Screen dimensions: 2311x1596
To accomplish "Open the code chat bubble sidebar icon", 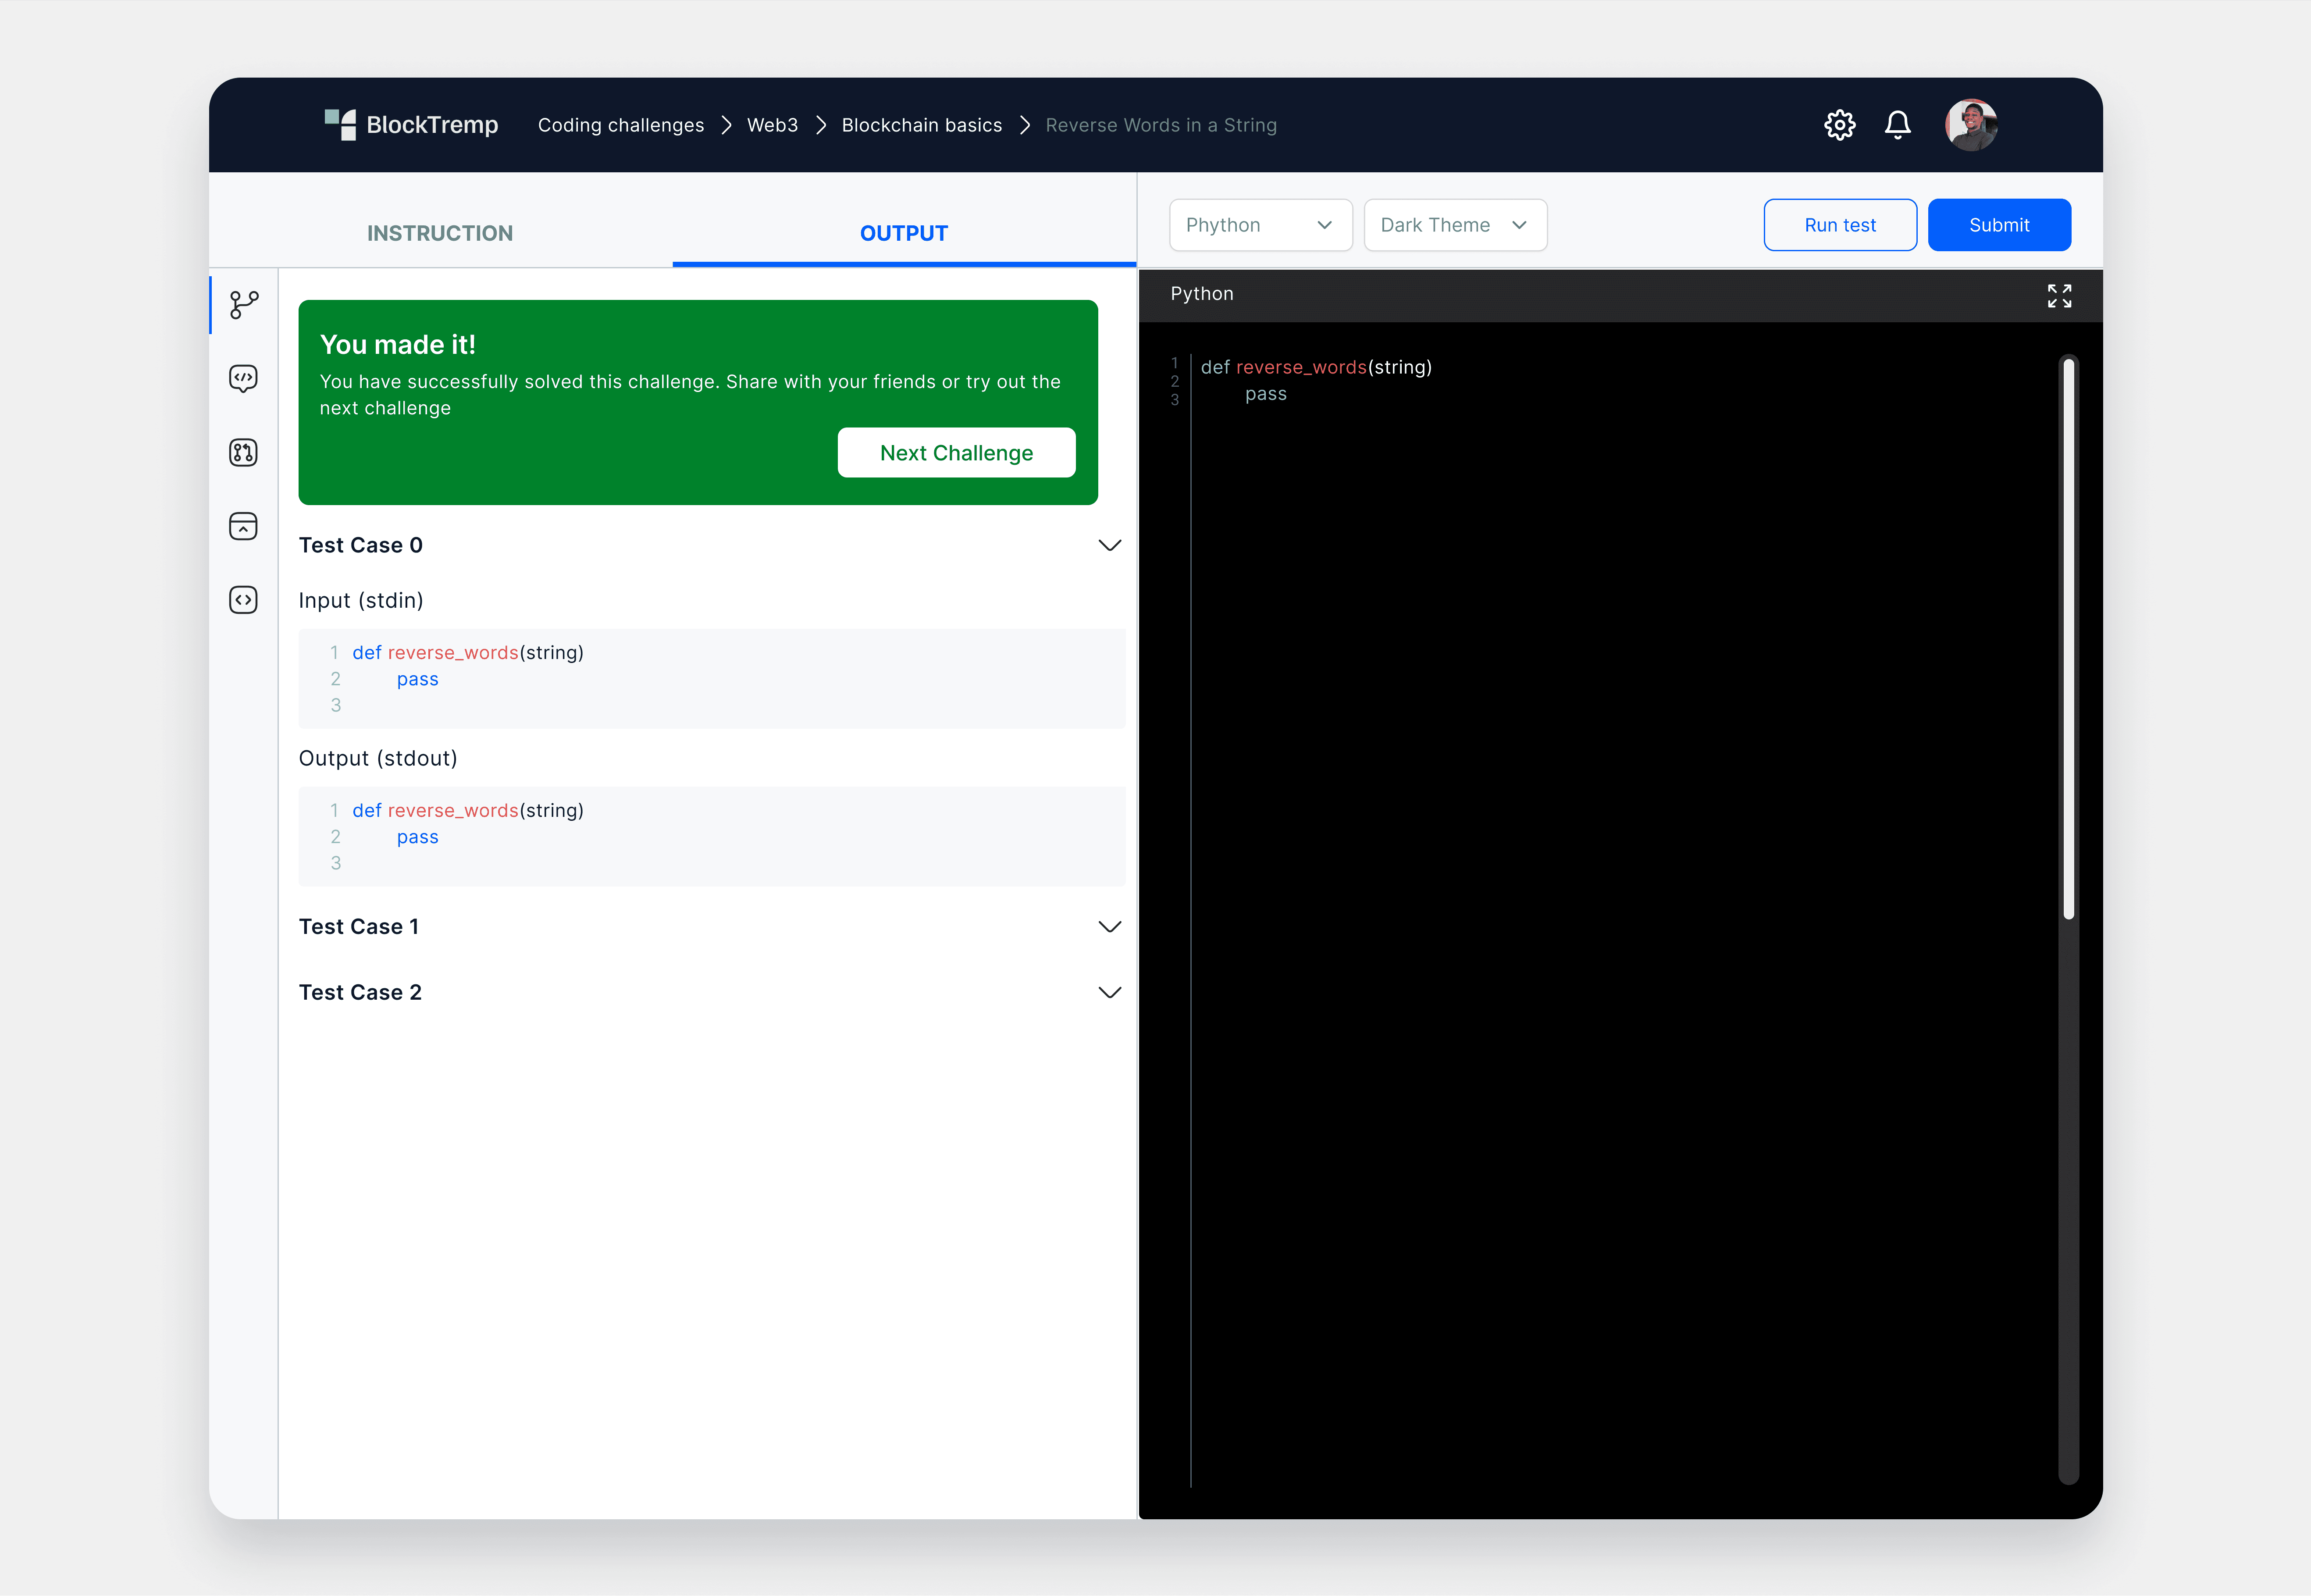I will [243, 378].
